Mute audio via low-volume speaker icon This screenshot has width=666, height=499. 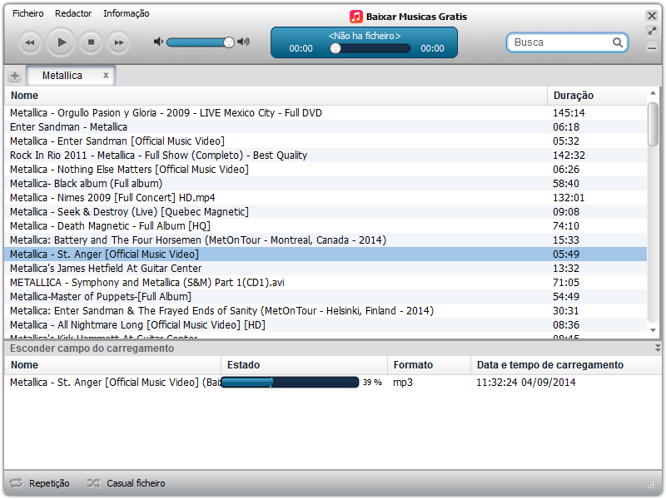click(x=158, y=42)
